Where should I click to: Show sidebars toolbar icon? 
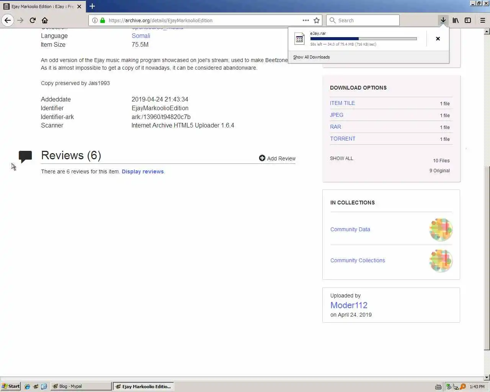pos(468,20)
